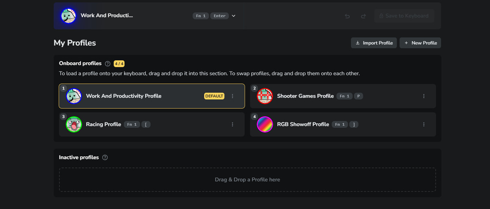Click the Onboard profiles help icon

coord(108,63)
